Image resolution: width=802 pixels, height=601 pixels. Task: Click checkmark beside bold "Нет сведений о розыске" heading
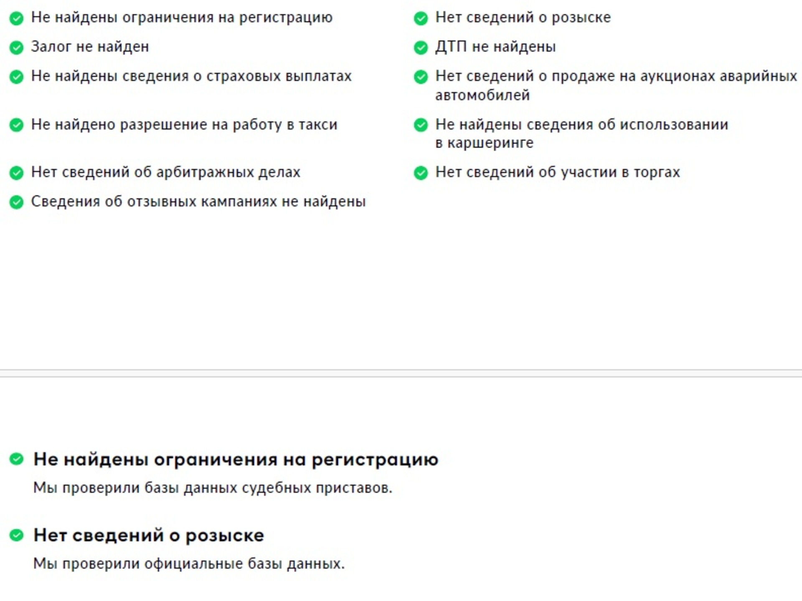click(17, 535)
